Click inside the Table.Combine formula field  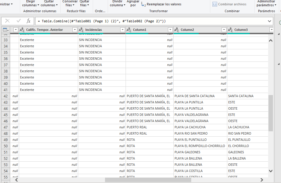tap(149, 21)
